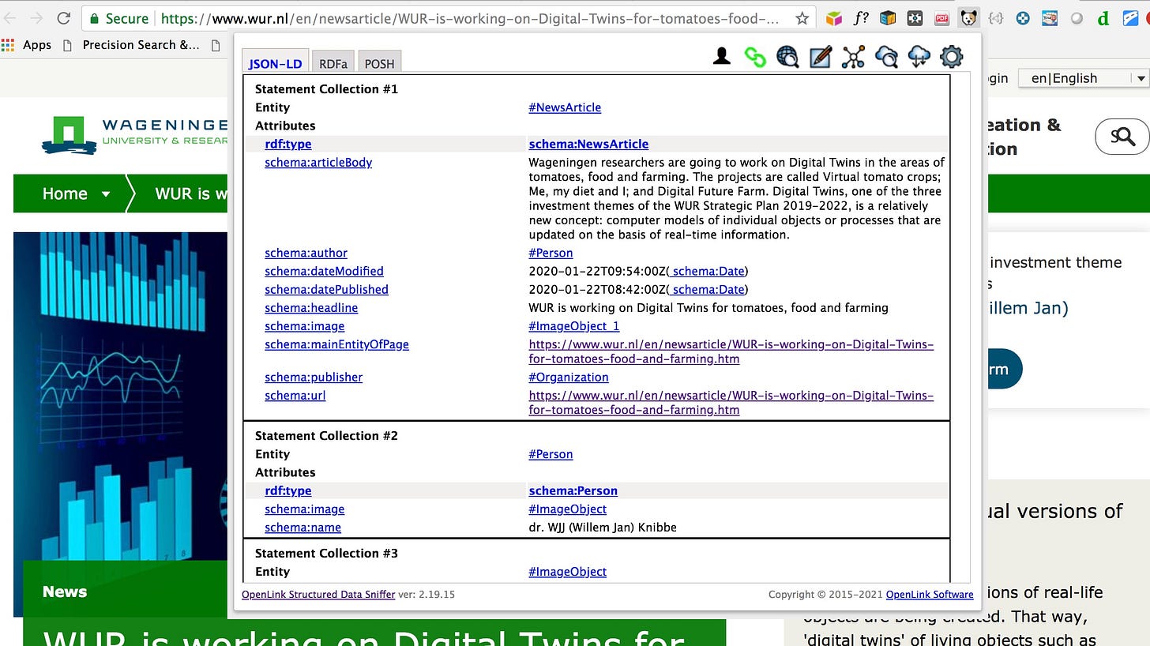Viewport: 1150px width, 646px height.
Task: Click the schema:name attribute link
Action: (303, 527)
